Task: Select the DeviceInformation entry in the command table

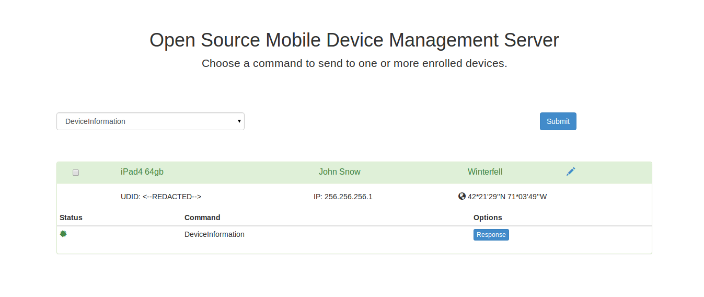Action: (214, 234)
